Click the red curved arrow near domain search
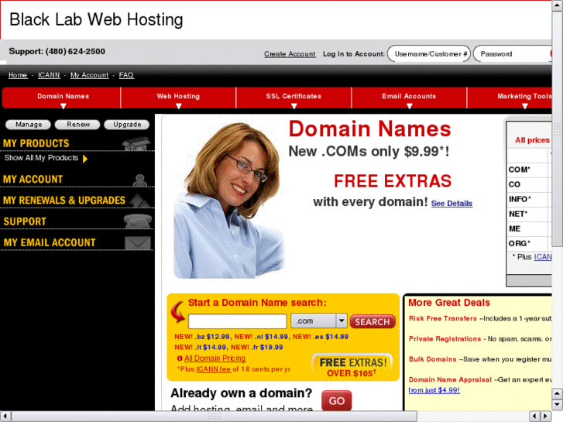 178,311
